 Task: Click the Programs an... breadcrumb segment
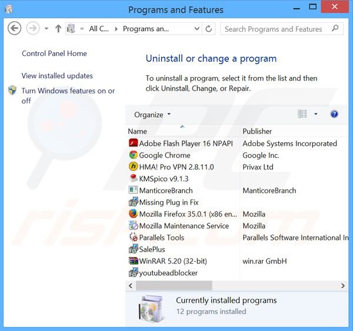coord(146,29)
